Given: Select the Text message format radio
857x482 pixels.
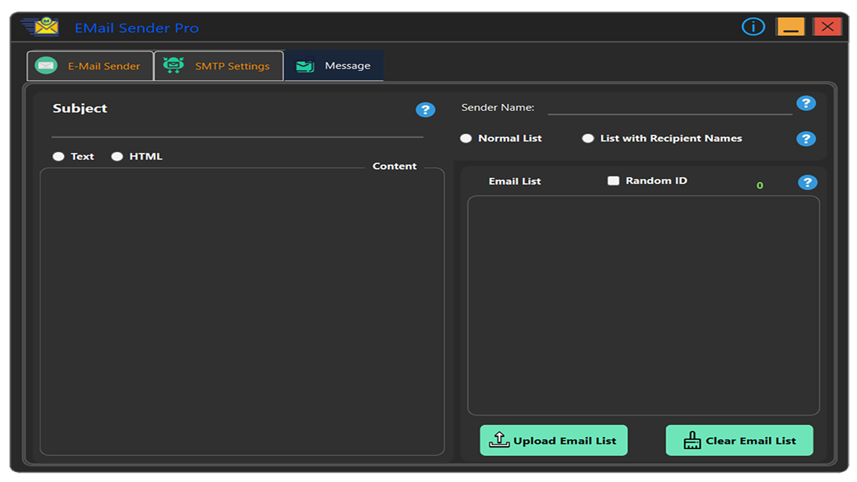Looking at the screenshot, I should pos(58,156).
